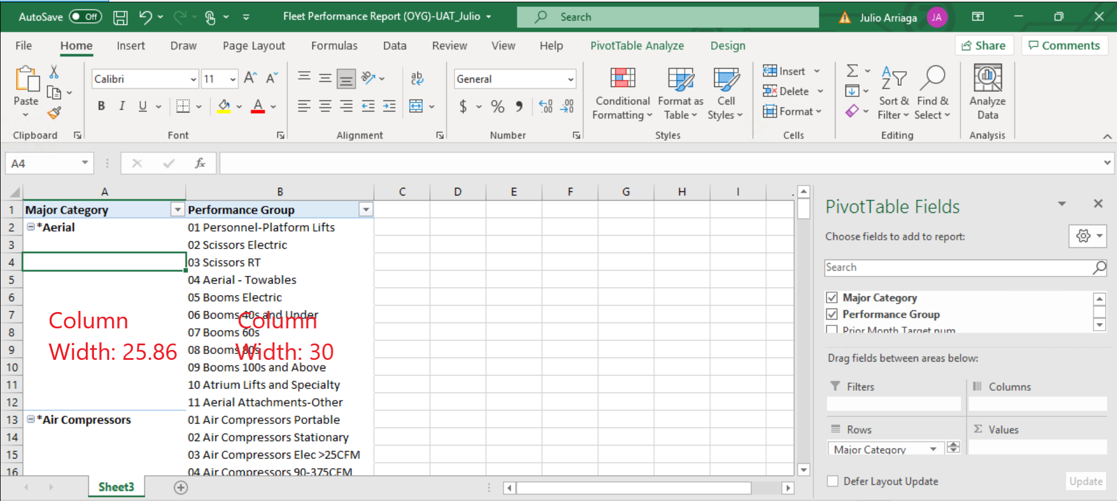
Task: Collapse the *Aerial group
Action: [31, 227]
